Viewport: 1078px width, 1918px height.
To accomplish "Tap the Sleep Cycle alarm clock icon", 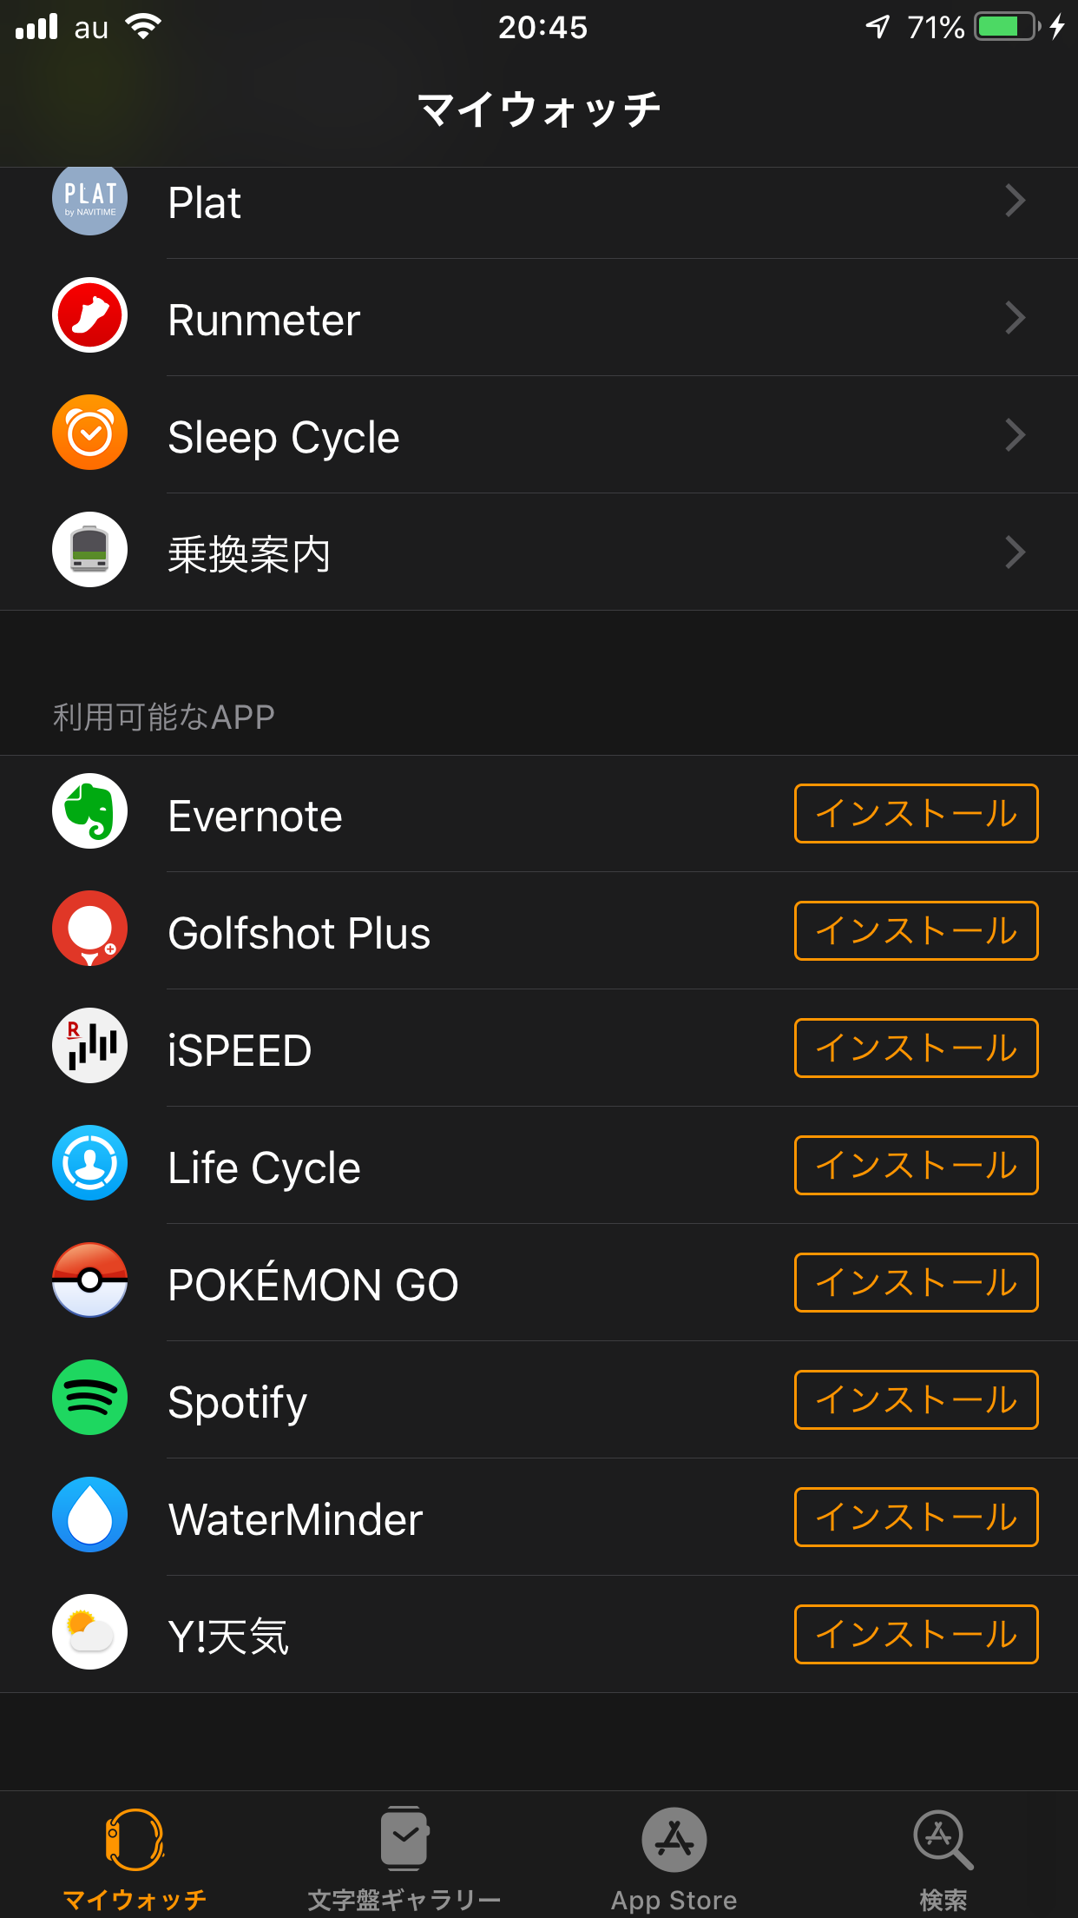I will tap(89, 433).
